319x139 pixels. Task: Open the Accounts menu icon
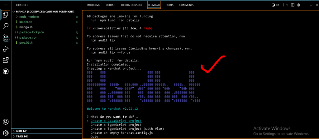pos(6,122)
